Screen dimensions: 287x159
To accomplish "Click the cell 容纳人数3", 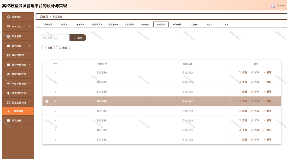I will pyautogui.click(x=188, y=121).
